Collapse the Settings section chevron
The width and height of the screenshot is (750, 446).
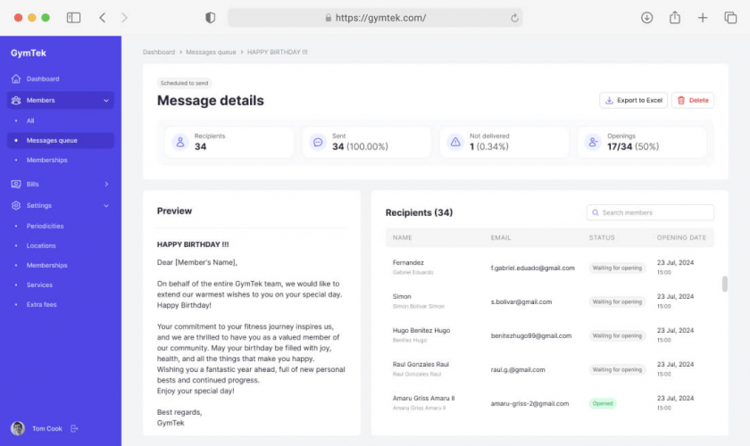coord(106,206)
